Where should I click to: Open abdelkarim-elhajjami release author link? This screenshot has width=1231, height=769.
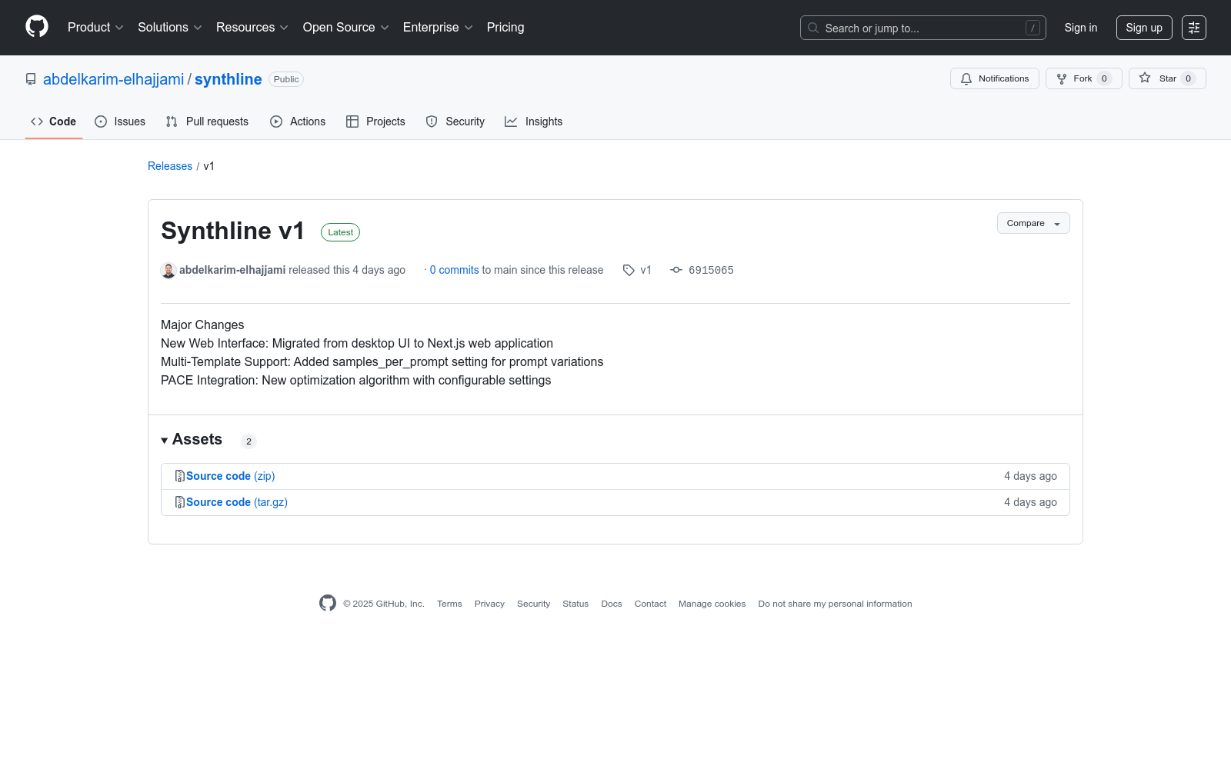pos(232,270)
